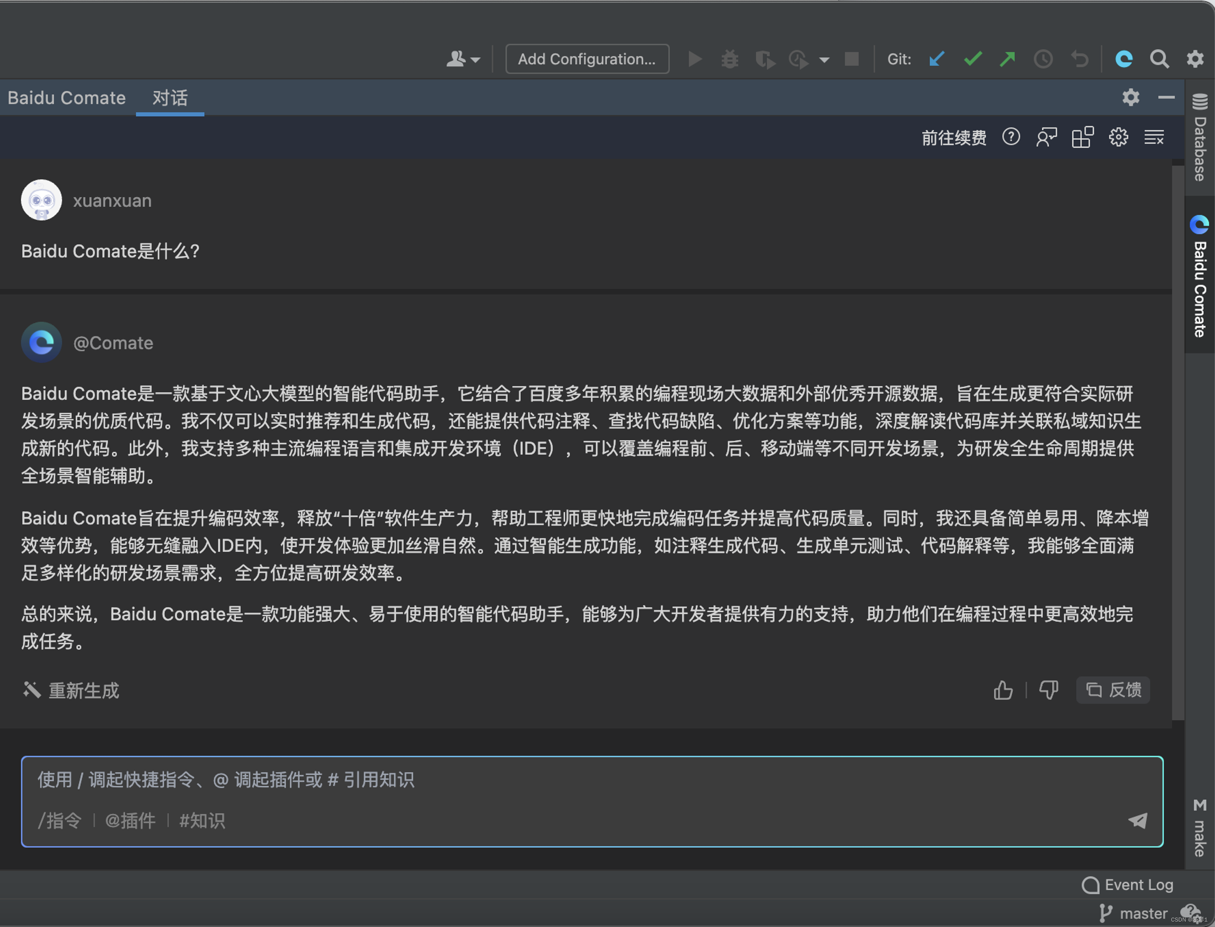This screenshot has width=1215, height=927.
Task: Open the Database side tool tab
Action: point(1199,137)
